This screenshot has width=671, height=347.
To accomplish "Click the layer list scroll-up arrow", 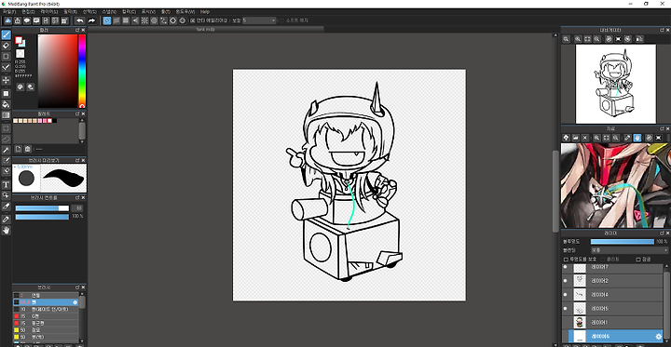I will 667,267.
